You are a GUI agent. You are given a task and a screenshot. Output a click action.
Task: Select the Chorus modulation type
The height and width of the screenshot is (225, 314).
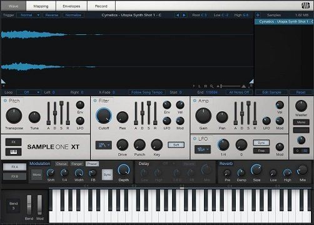click(61, 164)
